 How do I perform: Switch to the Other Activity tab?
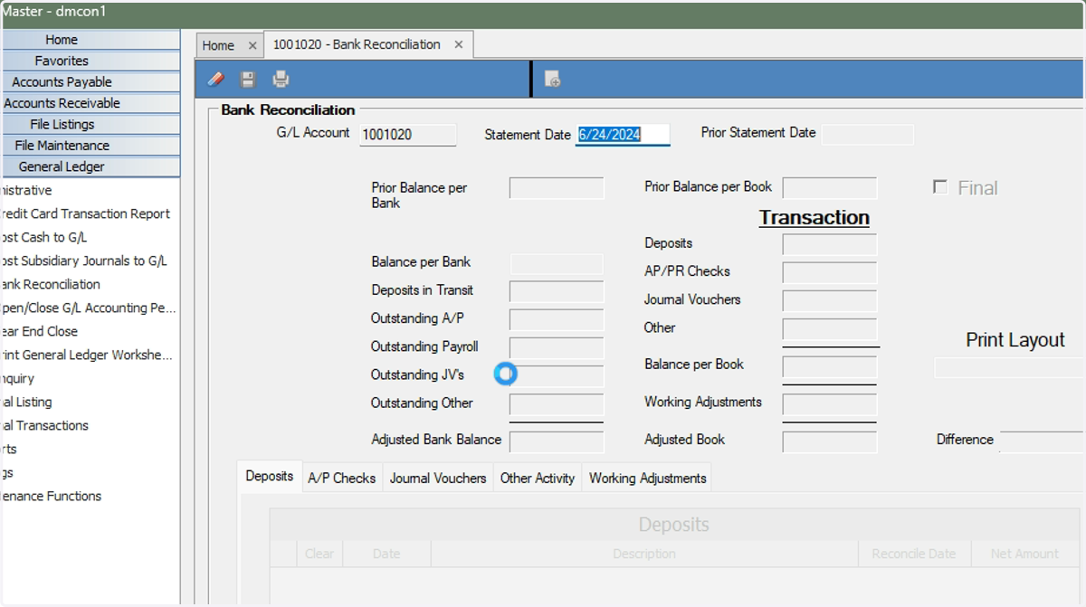(538, 478)
